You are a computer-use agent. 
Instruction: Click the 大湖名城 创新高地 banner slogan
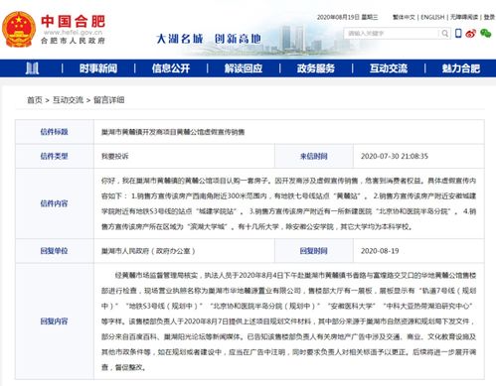pyautogui.click(x=209, y=39)
